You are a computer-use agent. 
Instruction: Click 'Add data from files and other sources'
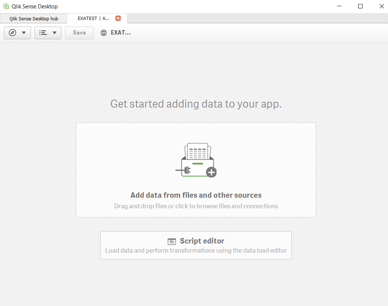(x=196, y=195)
